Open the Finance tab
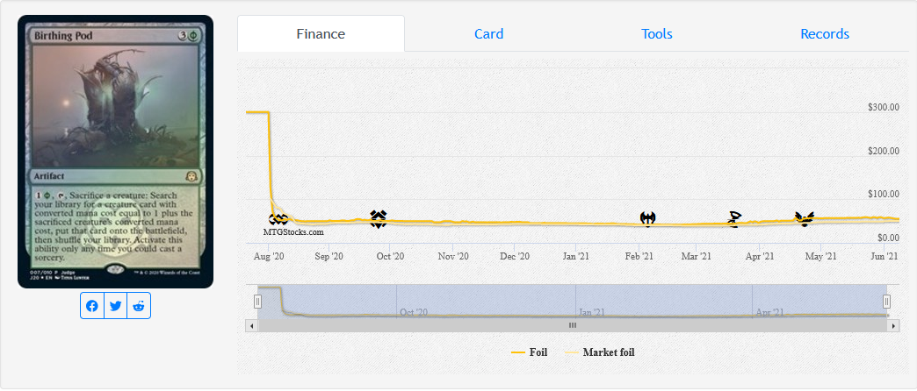This screenshot has height=391, width=917. [321, 34]
